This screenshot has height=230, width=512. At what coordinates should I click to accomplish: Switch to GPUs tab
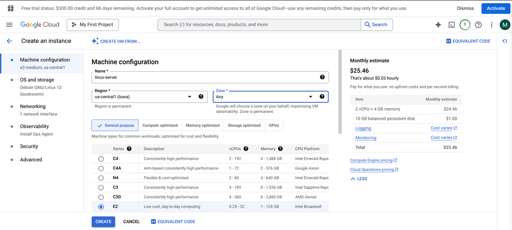pos(274,125)
